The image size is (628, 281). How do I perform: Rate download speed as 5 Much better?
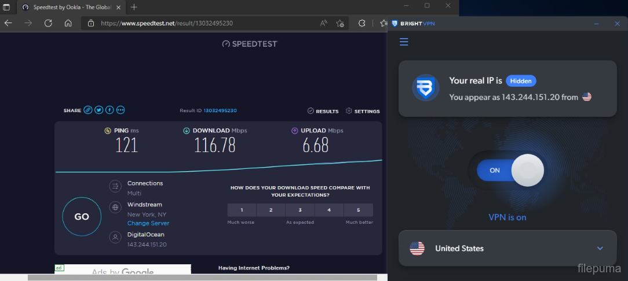358,210
